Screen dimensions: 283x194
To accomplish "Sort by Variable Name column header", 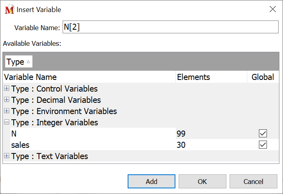I will click(x=30, y=77).
